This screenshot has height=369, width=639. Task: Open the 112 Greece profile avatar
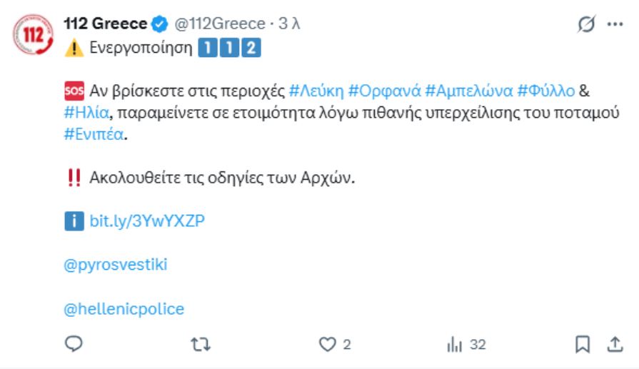[34, 36]
